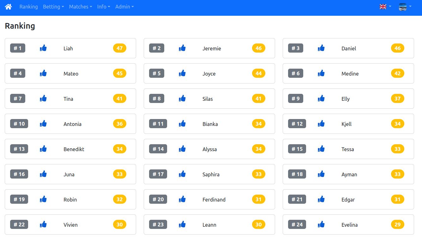Go to the home page icon
The image size is (422, 239).
pyautogui.click(x=9, y=7)
